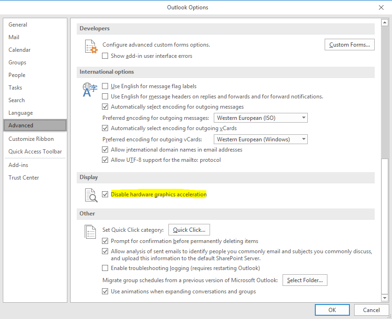
Task: Switch to Customize Ribbon category
Action: pyautogui.click(x=31, y=139)
